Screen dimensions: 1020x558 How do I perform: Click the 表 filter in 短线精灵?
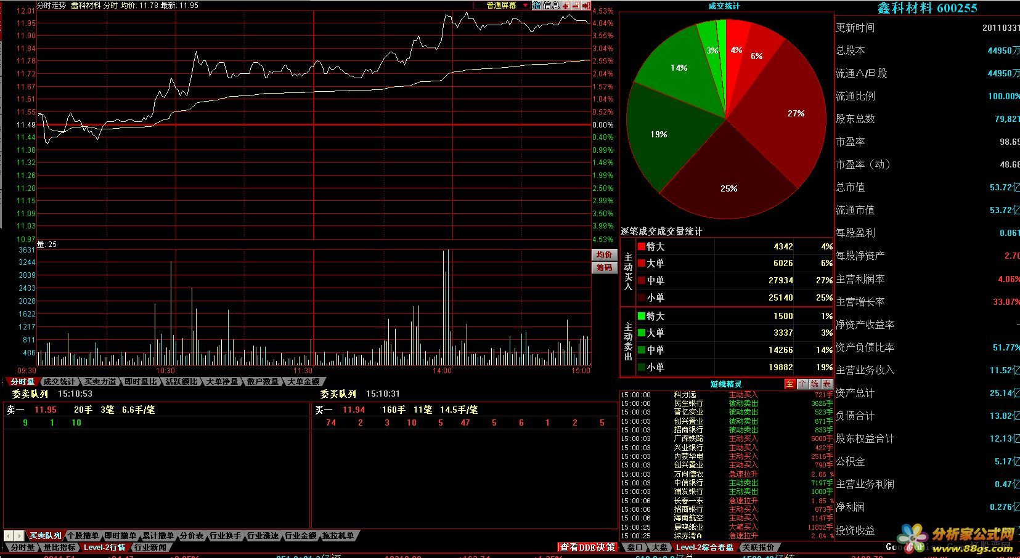pyautogui.click(x=826, y=384)
